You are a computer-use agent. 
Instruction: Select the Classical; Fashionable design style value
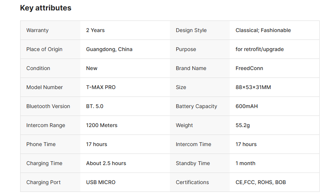coord(263,30)
